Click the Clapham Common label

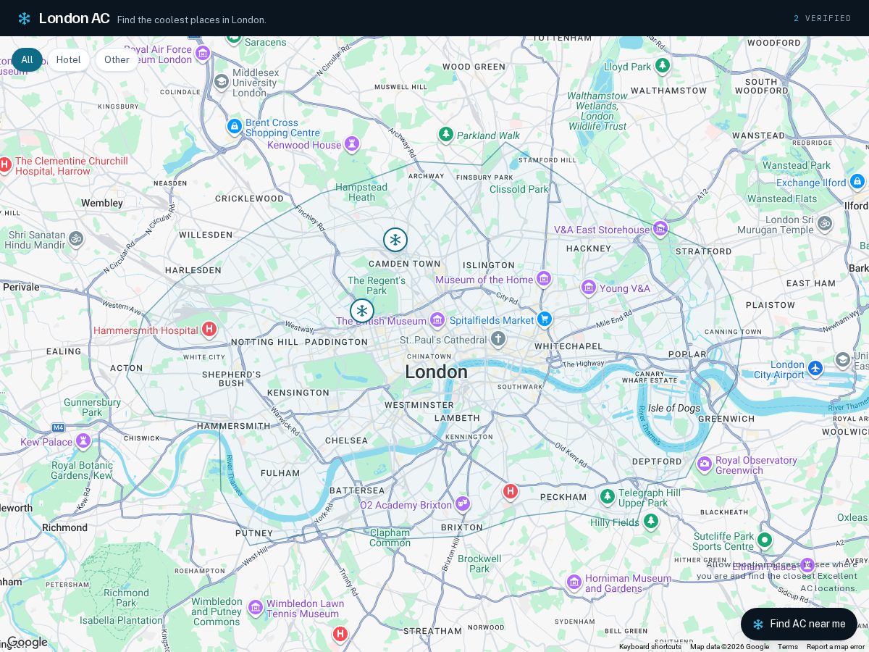pyautogui.click(x=390, y=538)
